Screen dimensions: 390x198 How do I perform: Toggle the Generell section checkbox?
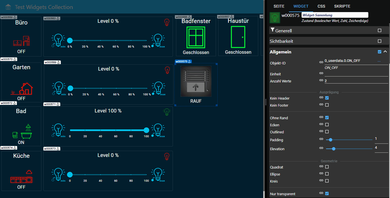pos(380,30)
